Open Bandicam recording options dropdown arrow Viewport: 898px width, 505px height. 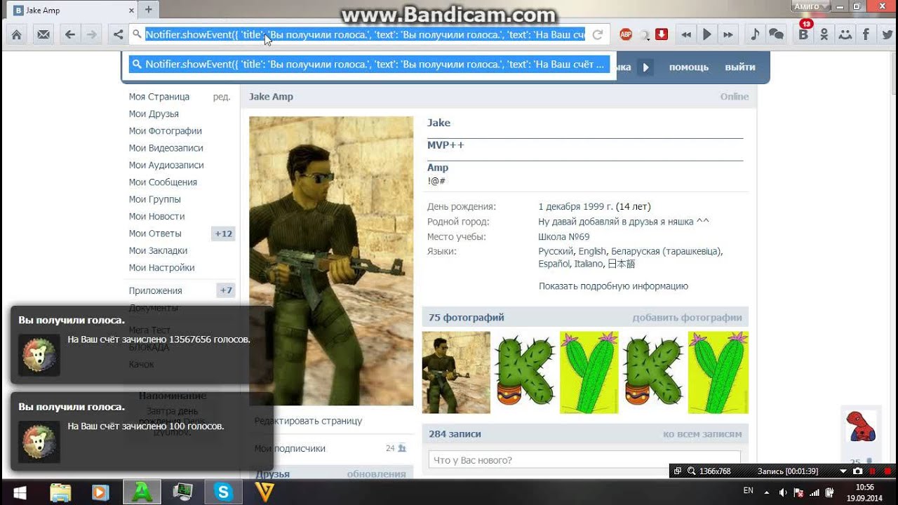(843, 471)
